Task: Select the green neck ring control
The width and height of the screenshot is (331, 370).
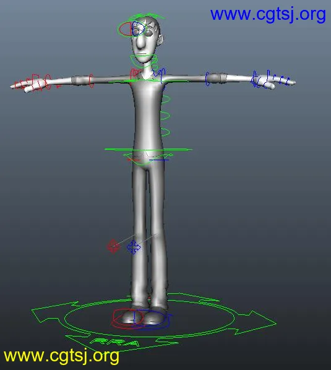Action: point(144,58)
